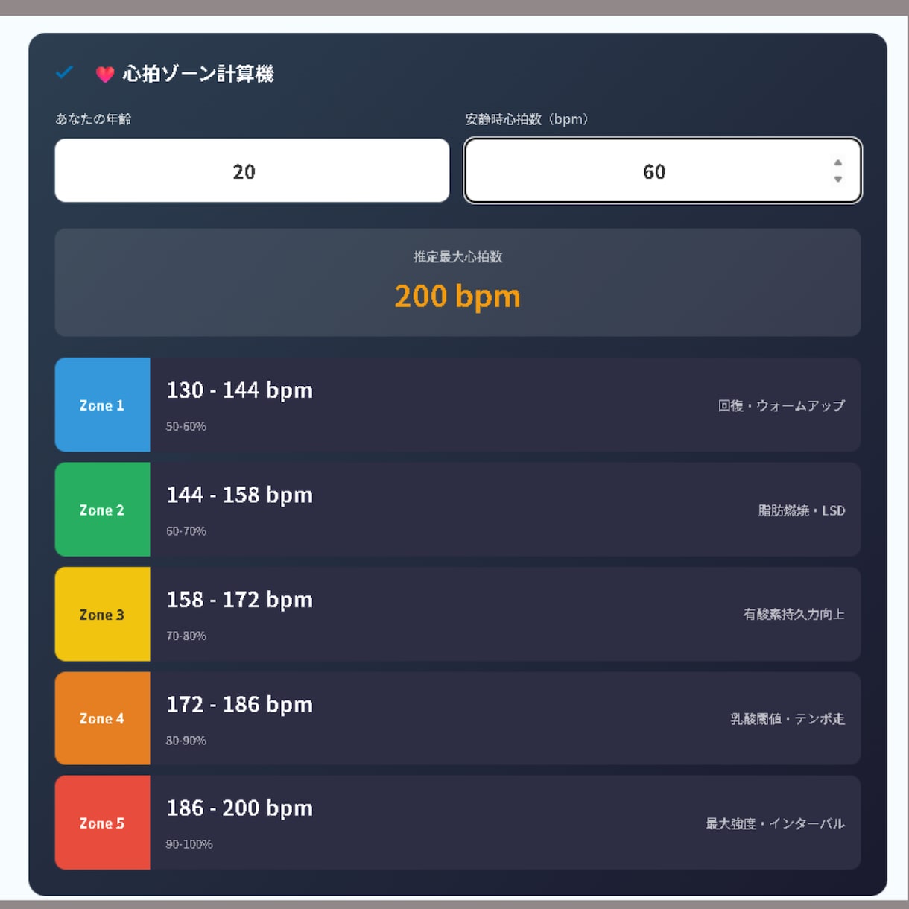The width and height of the screenshot is (909, 909).
Task: Click the '脂肪燃焼・LSD' description
Action: coord(802,510)
